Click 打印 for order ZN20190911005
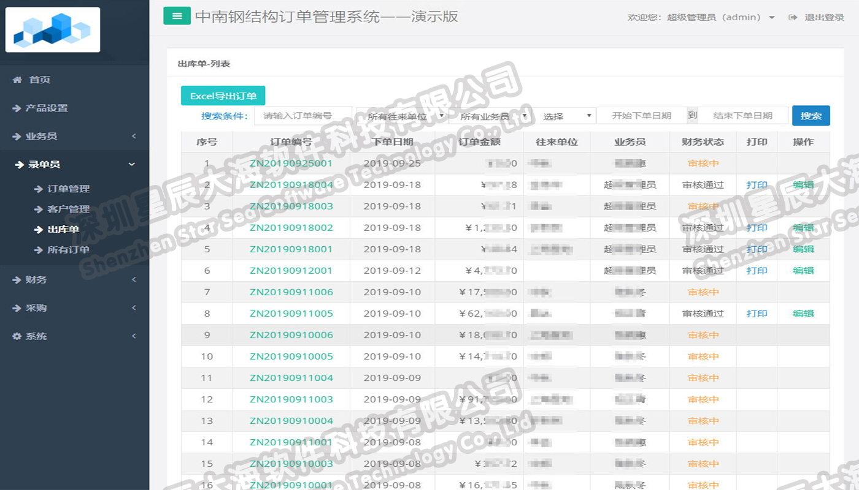This screenshot has width=859, height=490. click(757, 314)
